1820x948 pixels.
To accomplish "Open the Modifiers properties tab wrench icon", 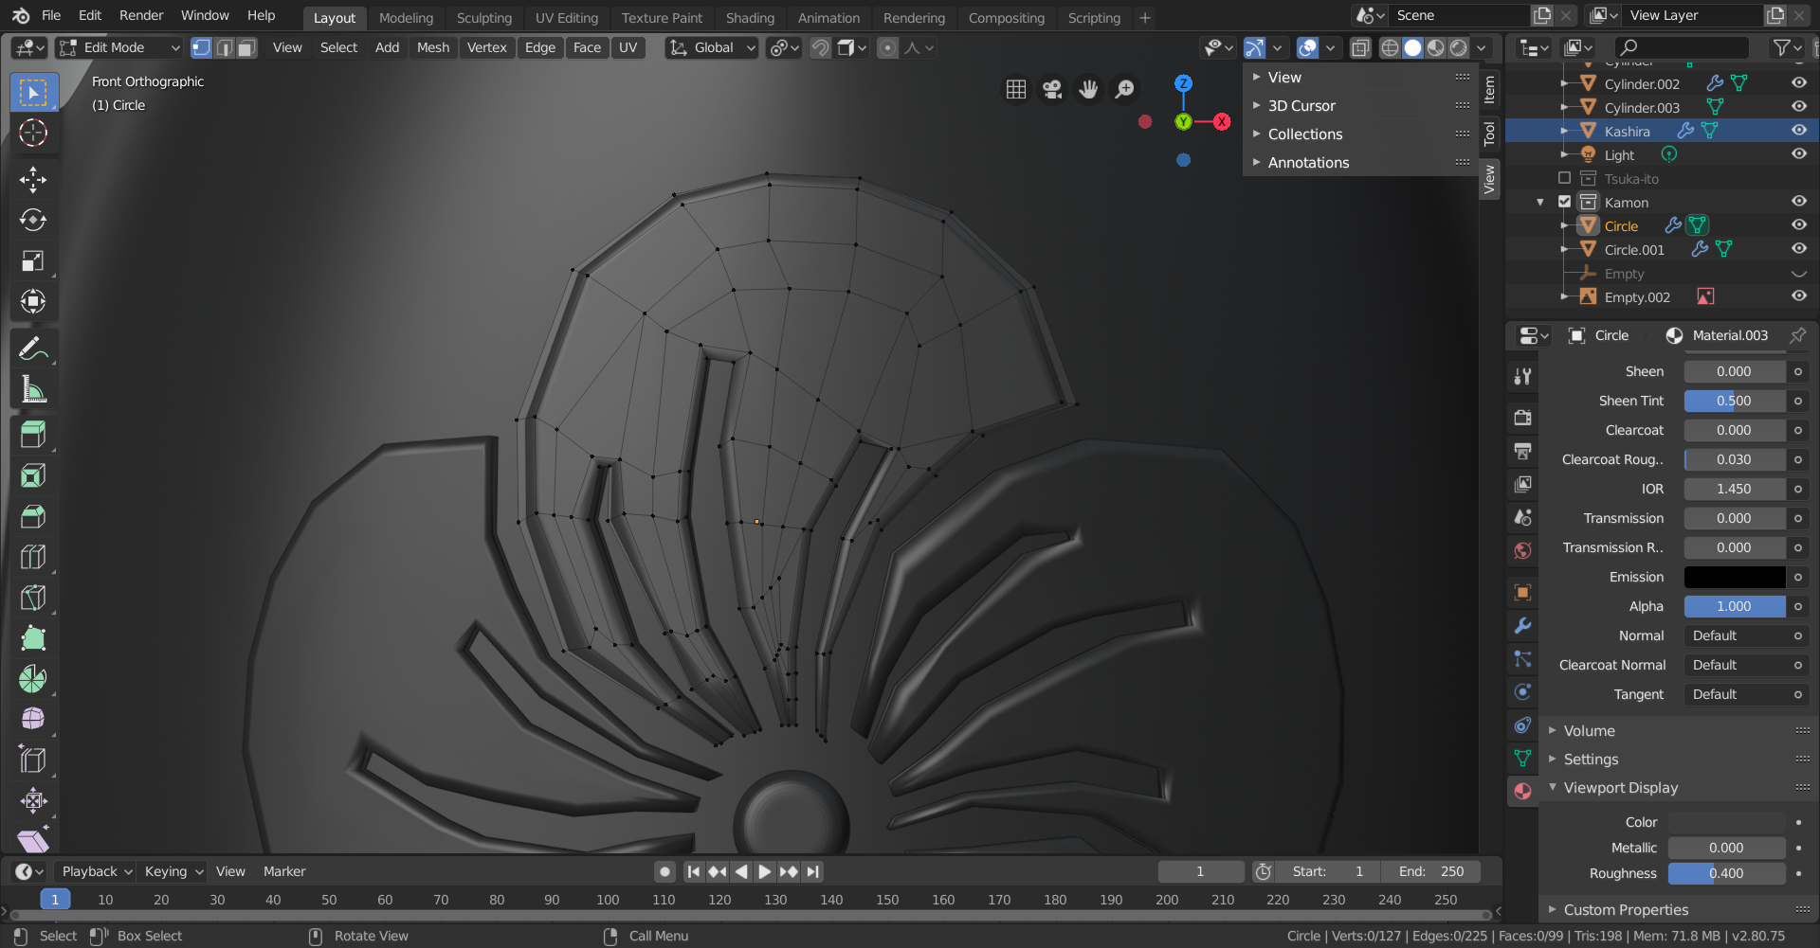I will click(1522, 626).
